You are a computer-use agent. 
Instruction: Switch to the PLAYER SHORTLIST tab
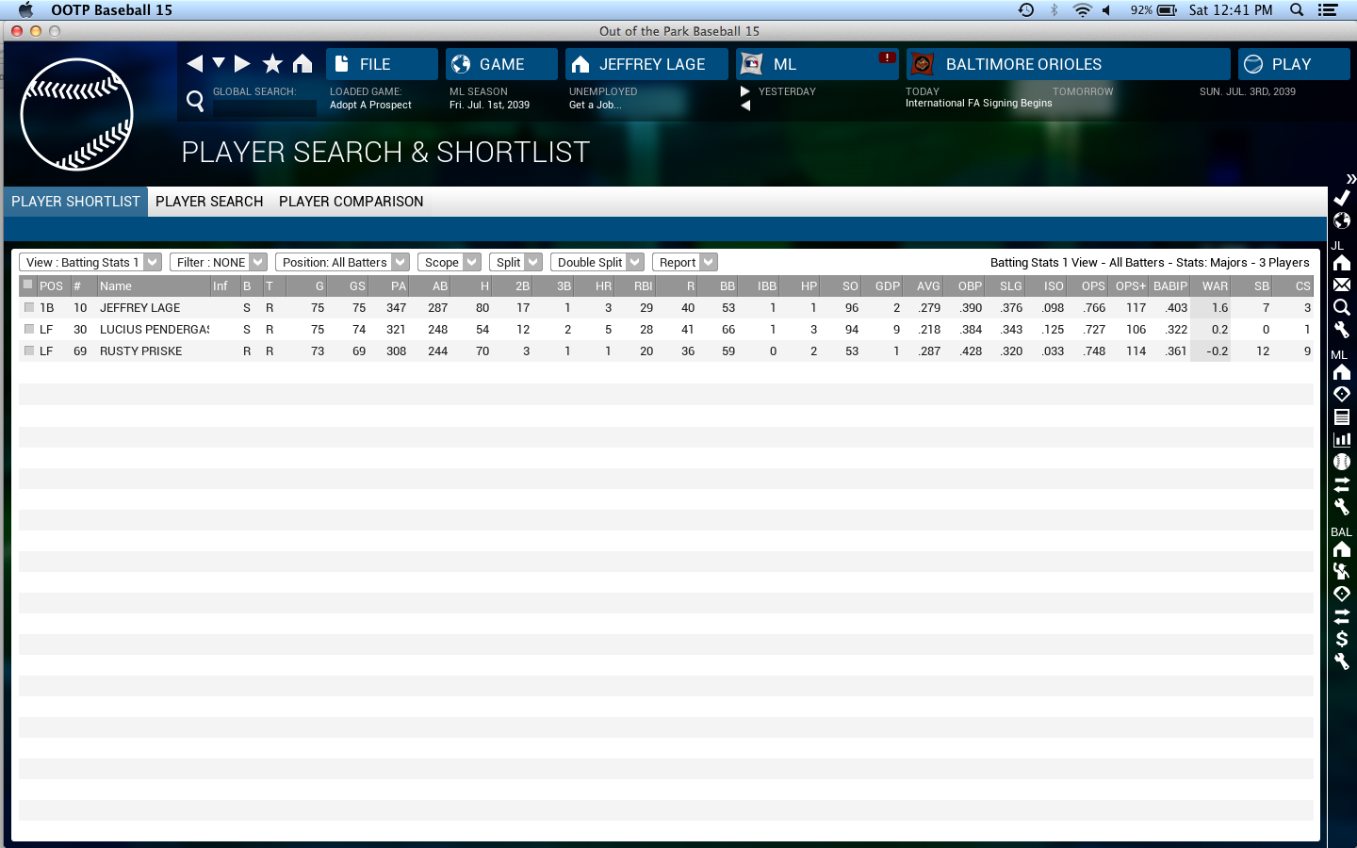75,202
